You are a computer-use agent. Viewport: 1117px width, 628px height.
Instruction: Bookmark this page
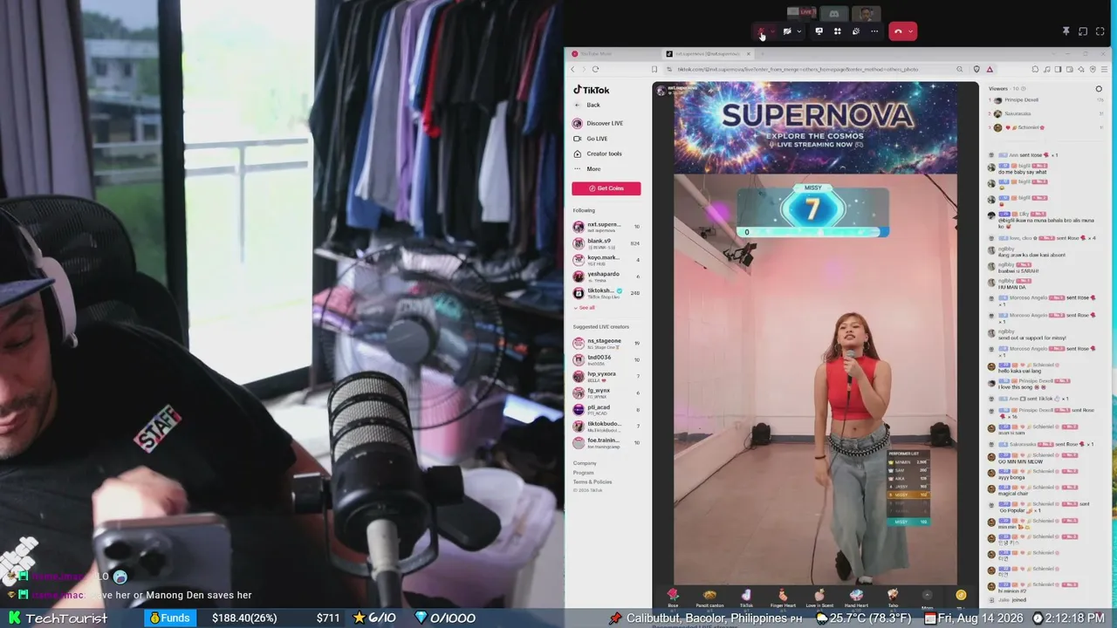click(x=654, y=70)
